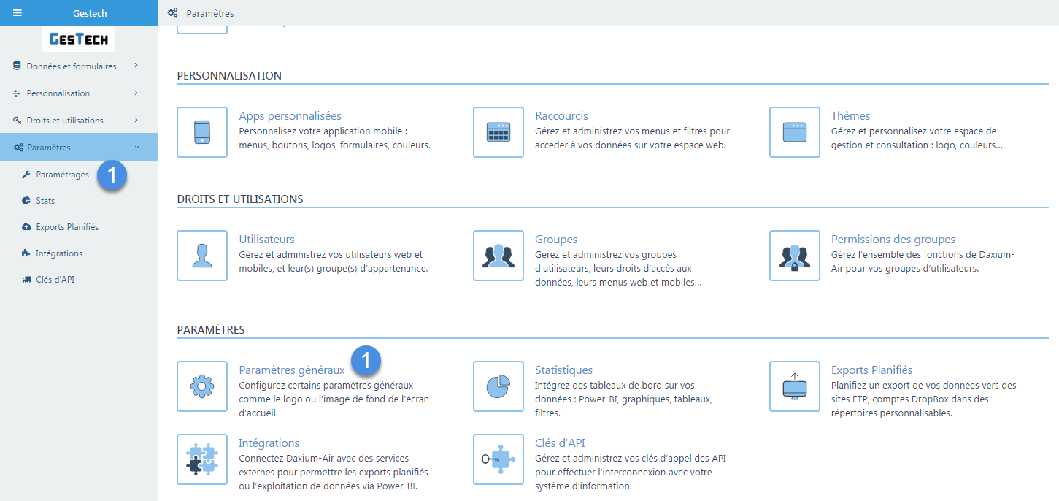This screenshot has width=1059, height=501.
Task: Expand the Données et formulaires chevron
Action: (136, 66)
